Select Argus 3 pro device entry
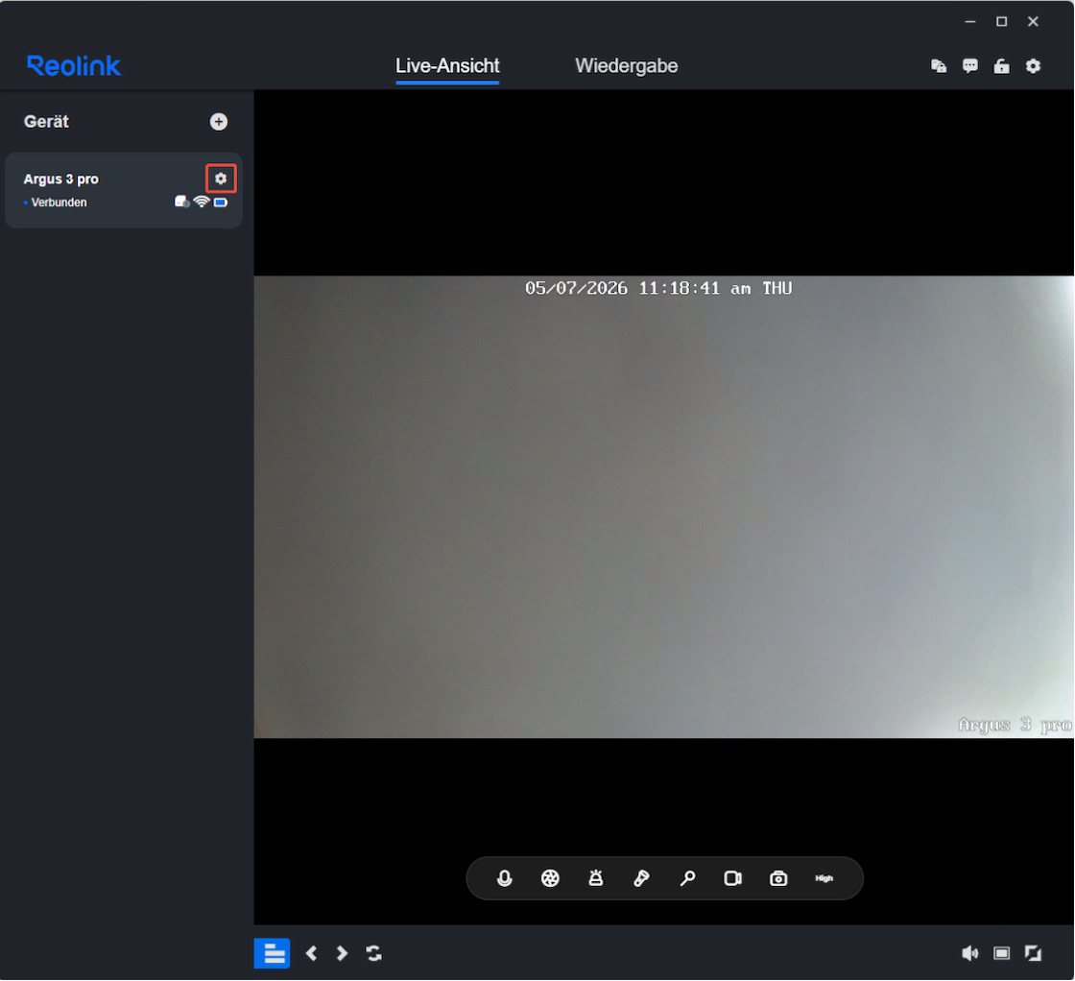Screen dimensions: 1075x981 [x=124, y=190]
